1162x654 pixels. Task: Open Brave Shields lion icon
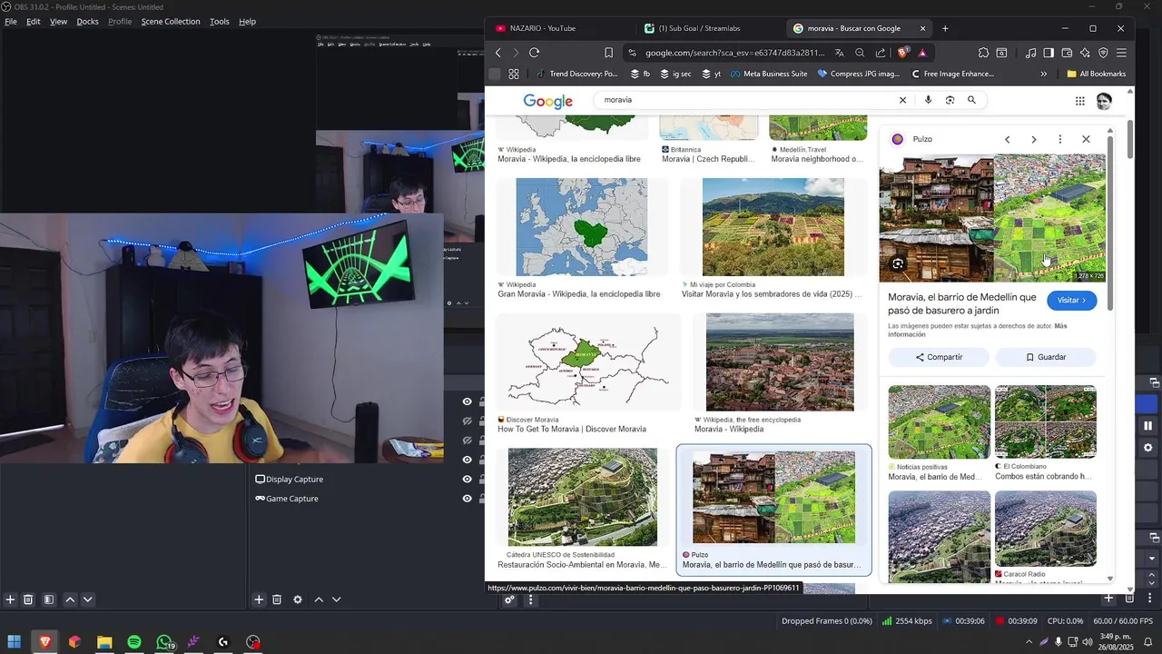pos(902,53)
